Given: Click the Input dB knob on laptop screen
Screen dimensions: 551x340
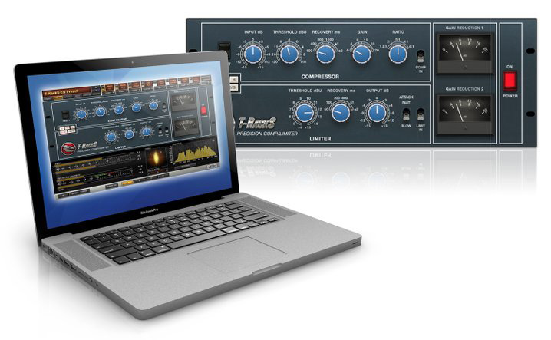Looking at the screenshot, I should (81, 114).
